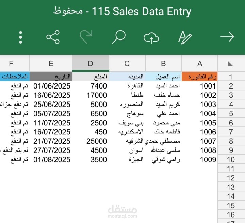Select the gray التاريخ header cell
The height and width of the screenshot is (223, 245).
[51, 77]
